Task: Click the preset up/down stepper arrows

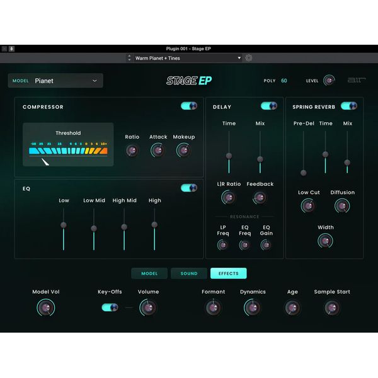Action: 129,58
